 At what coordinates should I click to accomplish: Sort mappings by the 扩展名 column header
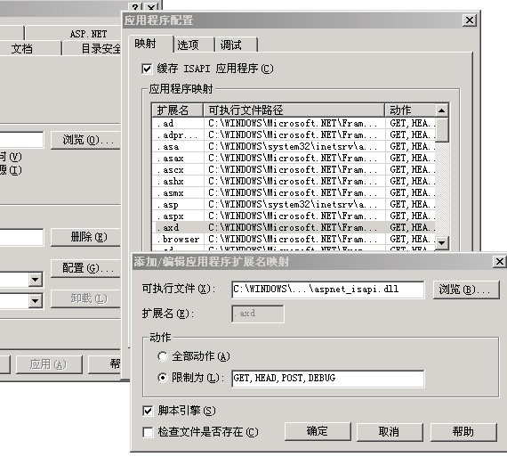(x=178, y=110)
